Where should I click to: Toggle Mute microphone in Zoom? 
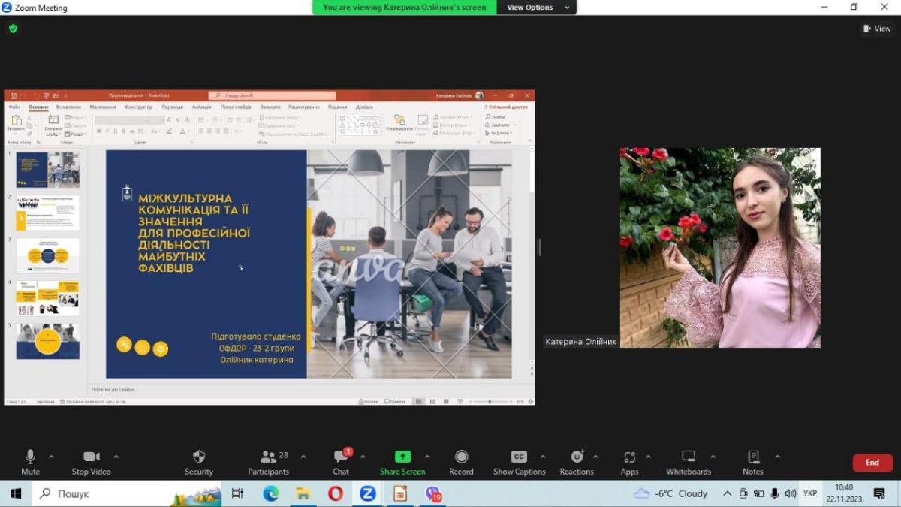(x=30, y=462)
